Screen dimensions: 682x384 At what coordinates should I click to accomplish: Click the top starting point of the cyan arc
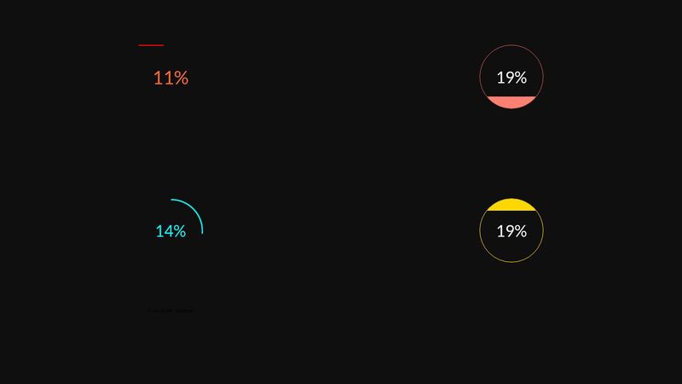tap(171, 200)
